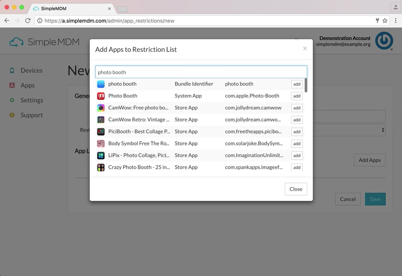The image size is (402, 276).
Task: Click com.solarjoke.BodySym... identifier
Action: pyautogui.click(x=254, y=143)
